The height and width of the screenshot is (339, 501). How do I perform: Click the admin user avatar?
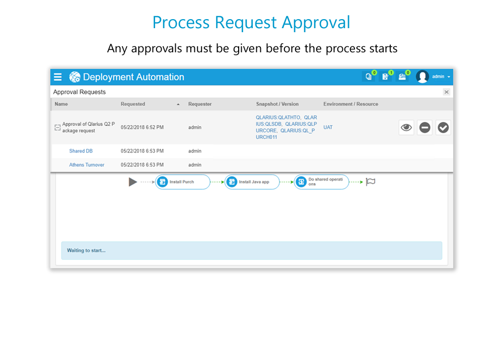click(422, 77)
